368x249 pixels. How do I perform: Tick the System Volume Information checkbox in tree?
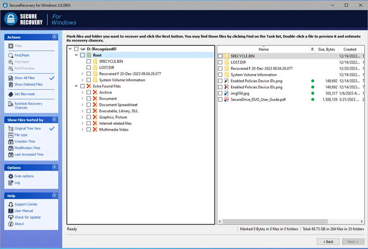(x=88, y=80)
